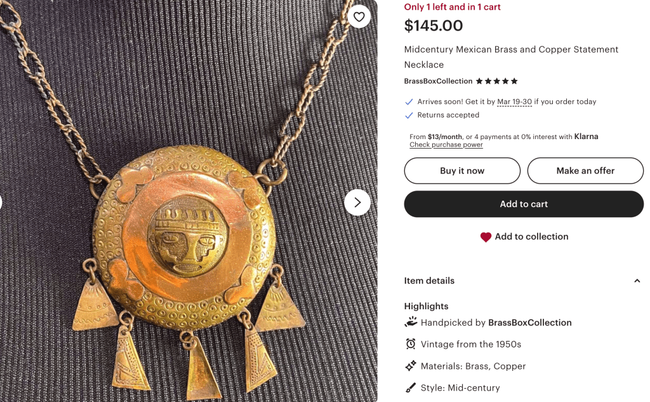Screen dimensions: 650x402
Task: Make an offer on necklace
Action: click(x=585, y=170)
